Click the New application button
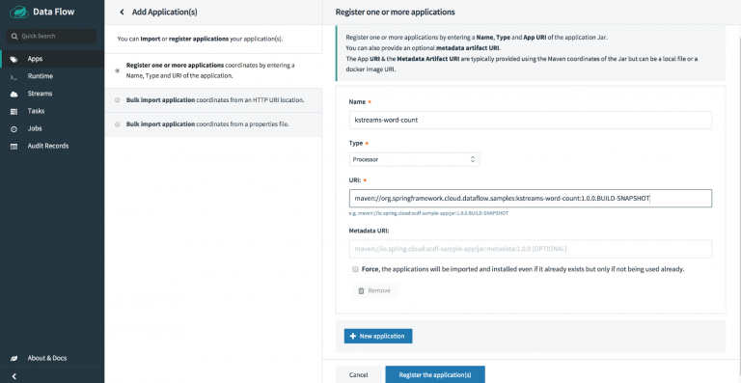Image resolution: width=741 pixels, height=383 pixels. point(378,337)
